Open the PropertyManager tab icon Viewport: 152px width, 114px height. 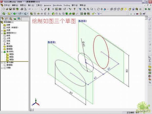tap(7, 19)
